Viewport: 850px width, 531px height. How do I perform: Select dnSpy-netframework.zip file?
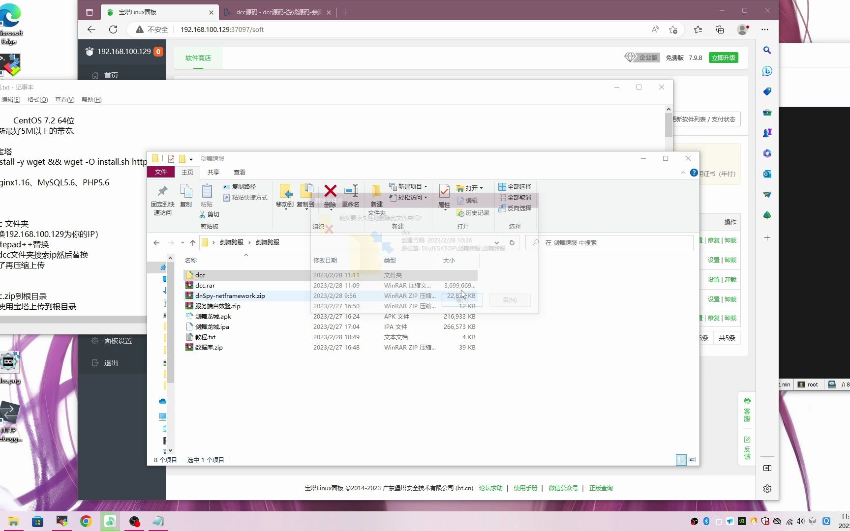(330, 295)
